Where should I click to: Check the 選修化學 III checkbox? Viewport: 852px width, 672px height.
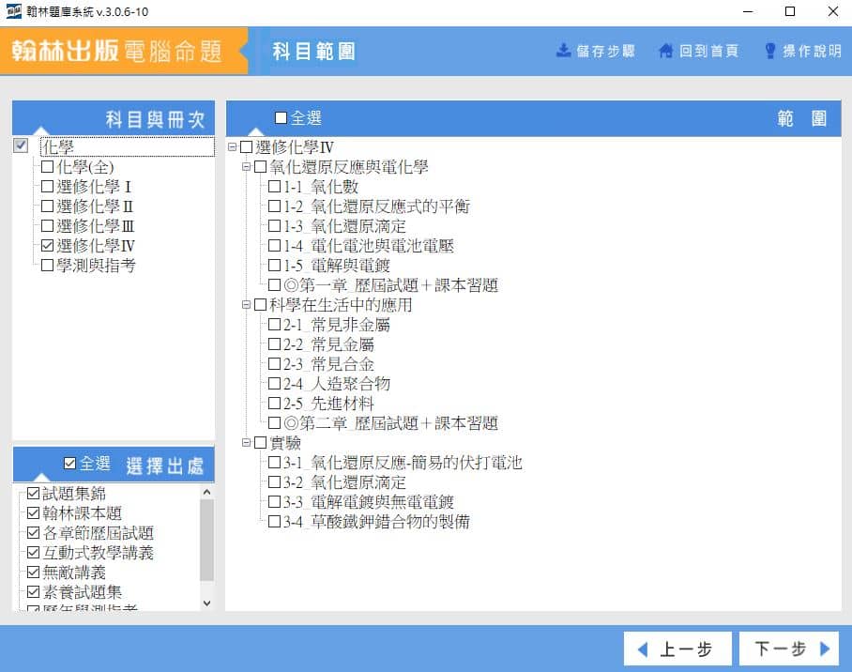pos(47,225)
